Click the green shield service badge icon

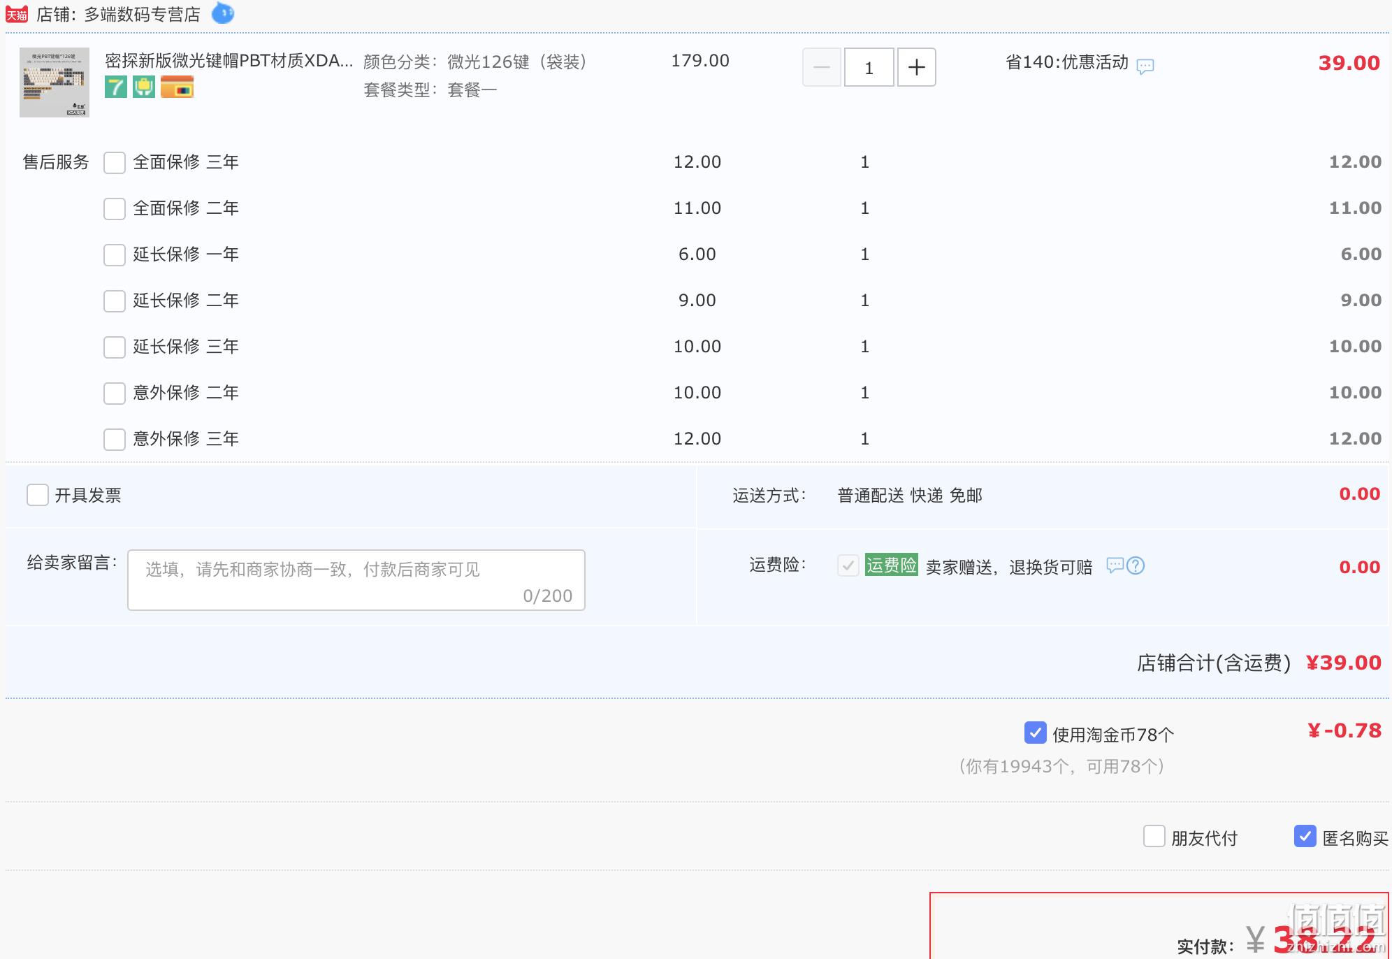(144, 87)
